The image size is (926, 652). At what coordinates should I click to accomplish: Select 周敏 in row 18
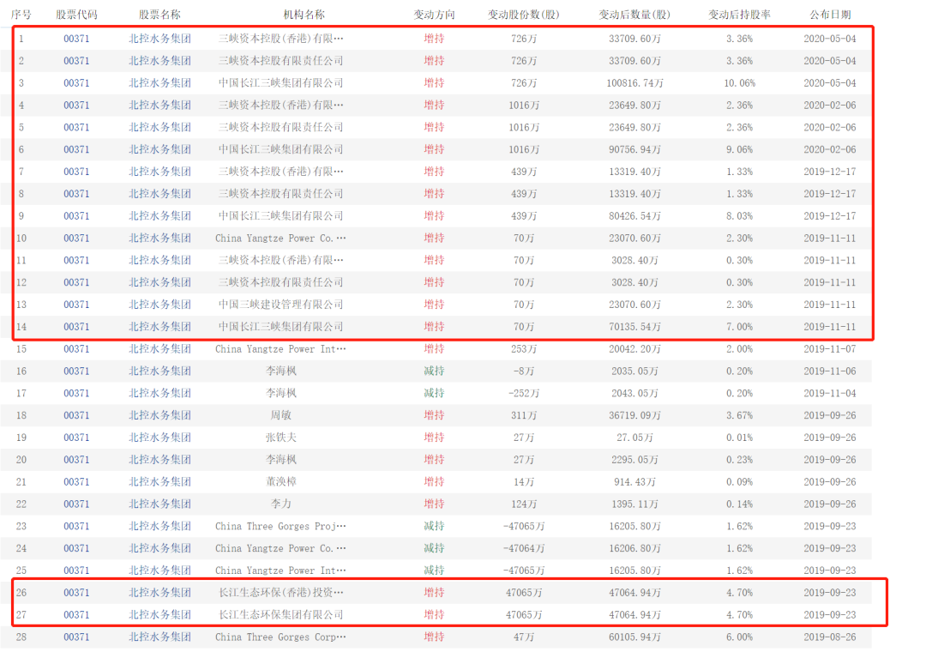pyautogui.click(x=281, y=415)
